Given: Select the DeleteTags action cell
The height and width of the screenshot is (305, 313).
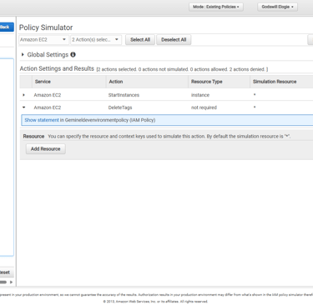Looking at the screenshot, I should point(120,107).
